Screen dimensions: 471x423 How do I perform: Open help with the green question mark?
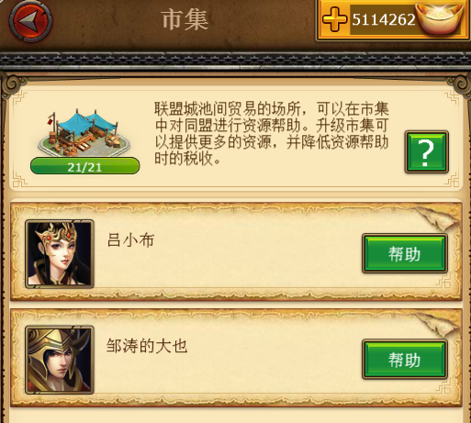tap(427, 152)
